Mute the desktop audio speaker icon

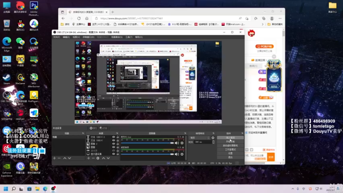(177, 154)
